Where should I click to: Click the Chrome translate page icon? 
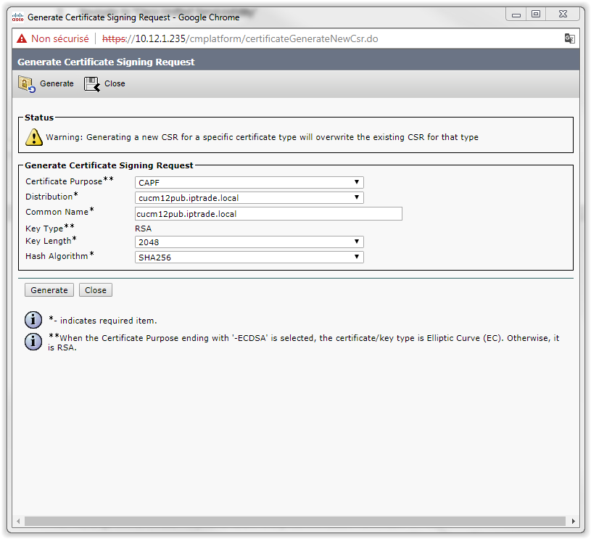point(569,38)
